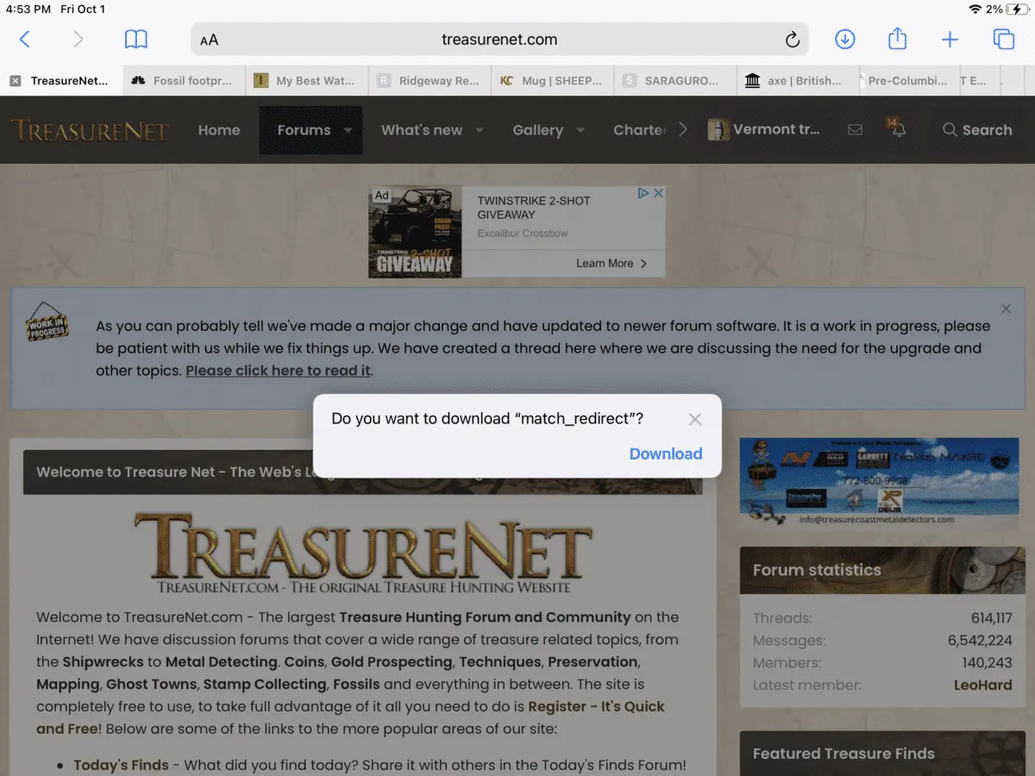Switch to the Ridgeway Re... tab
The image size is (1035, 776).
click(x=430, y=80)
